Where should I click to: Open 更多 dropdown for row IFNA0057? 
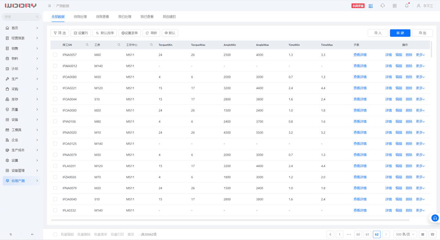pos(420,55)
